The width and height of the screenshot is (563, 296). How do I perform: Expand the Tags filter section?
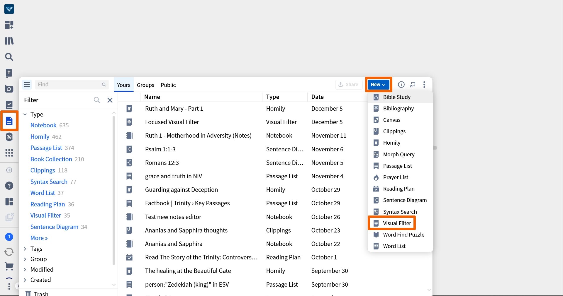tap(25, 249)
